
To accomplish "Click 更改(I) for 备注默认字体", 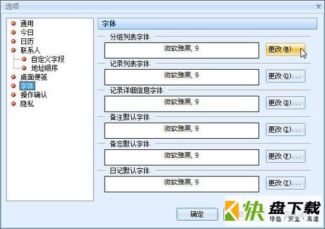I will tap(285, 129).
